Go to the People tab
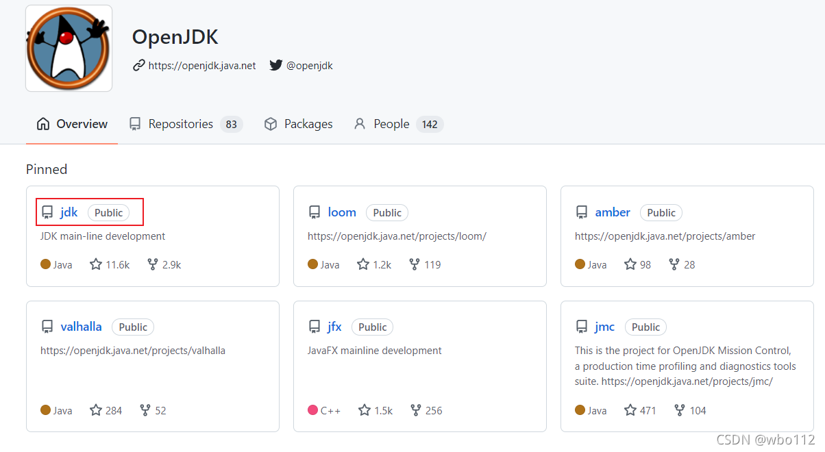Screen dimensions: 825x452 coord(398,124)
